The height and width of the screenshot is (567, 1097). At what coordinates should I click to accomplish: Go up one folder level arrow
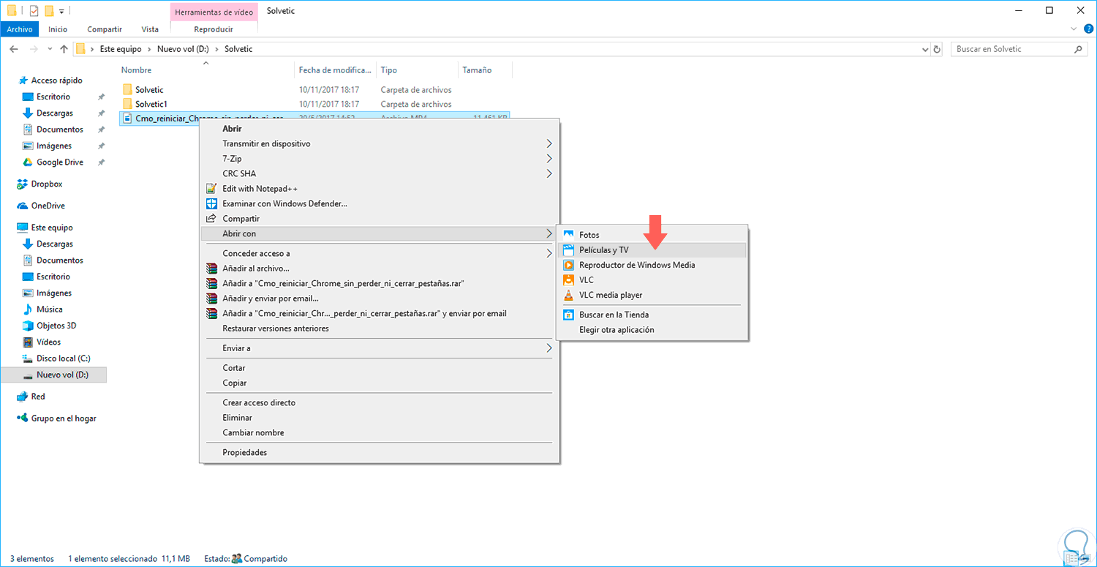(64, 49)
